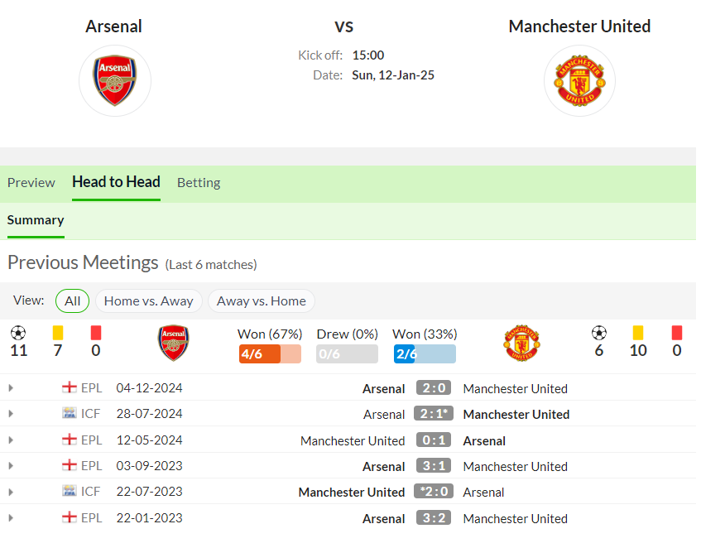The image size is (701, 548).
Task: Click Manchester United's yellow card icon
Action: pos(638,333)
